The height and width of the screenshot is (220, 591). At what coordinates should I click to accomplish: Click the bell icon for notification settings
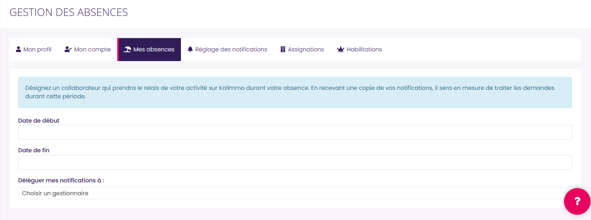coord(190,50)
